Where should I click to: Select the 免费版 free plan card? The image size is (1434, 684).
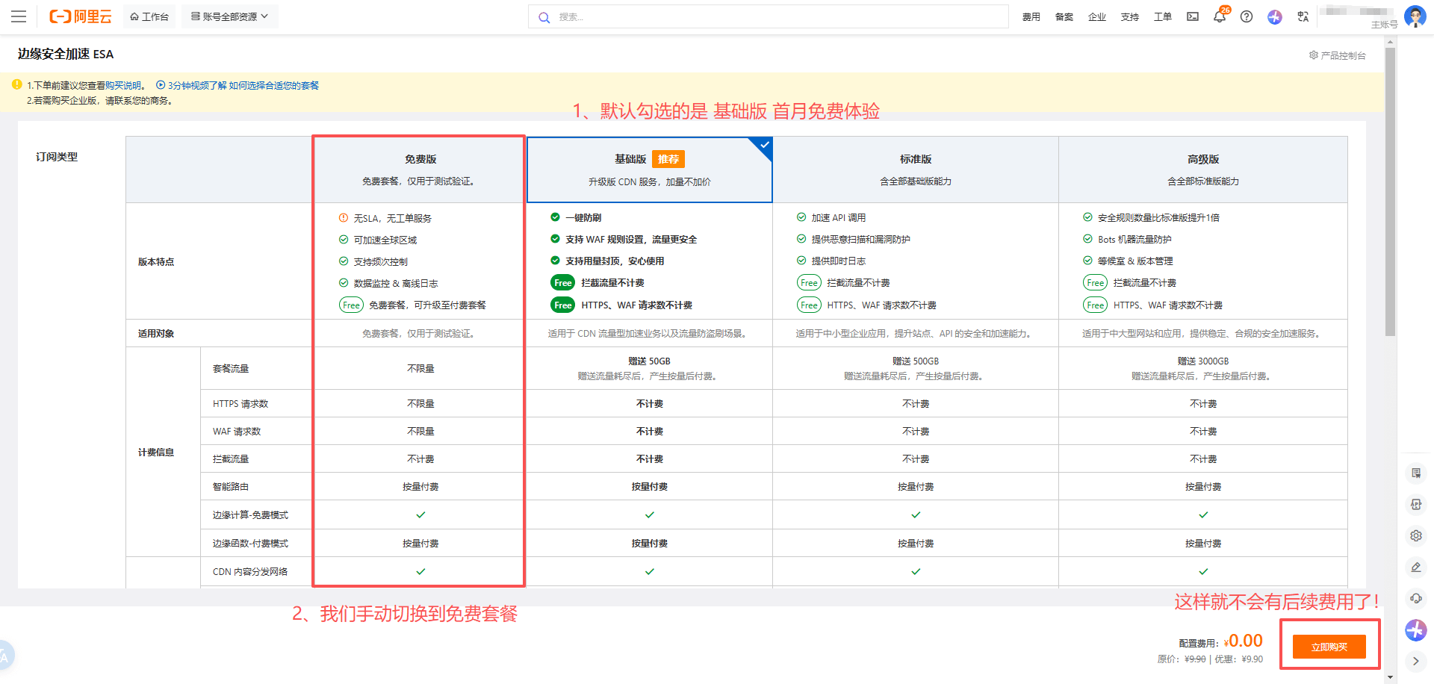[420, 170]
